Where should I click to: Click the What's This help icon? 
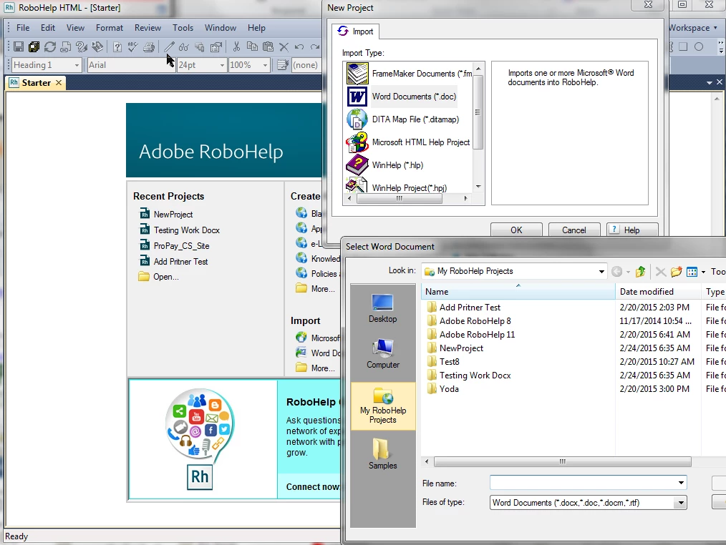117,46
